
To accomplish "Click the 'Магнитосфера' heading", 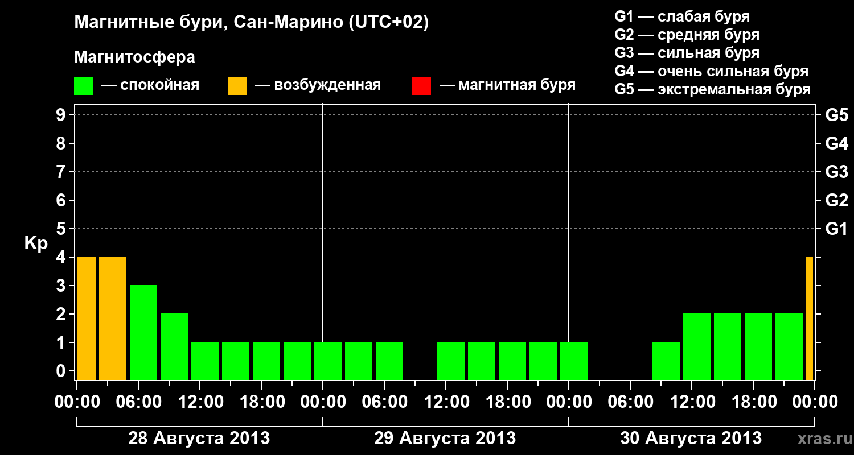I will (x=134, y=57).
